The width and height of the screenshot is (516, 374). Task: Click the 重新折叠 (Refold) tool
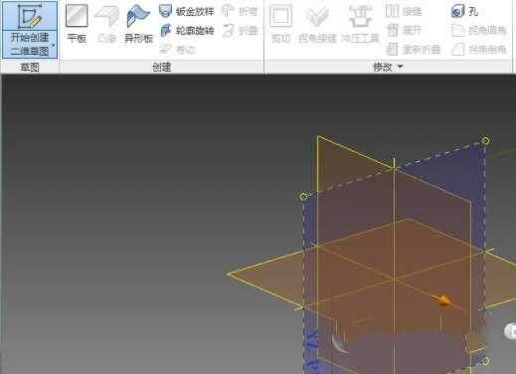tap(414, 50)
